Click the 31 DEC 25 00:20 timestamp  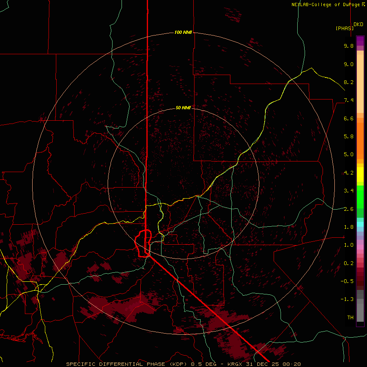[273, 364]
